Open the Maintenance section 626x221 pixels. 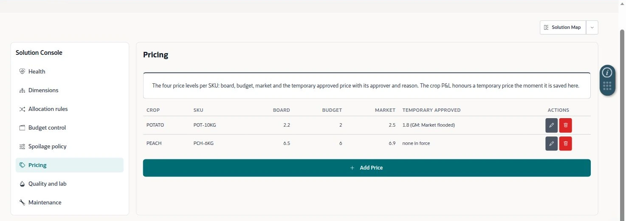tap(70, 202)
